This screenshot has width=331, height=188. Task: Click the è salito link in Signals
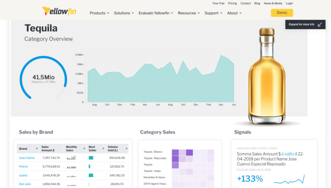click(x=287, y=154)
